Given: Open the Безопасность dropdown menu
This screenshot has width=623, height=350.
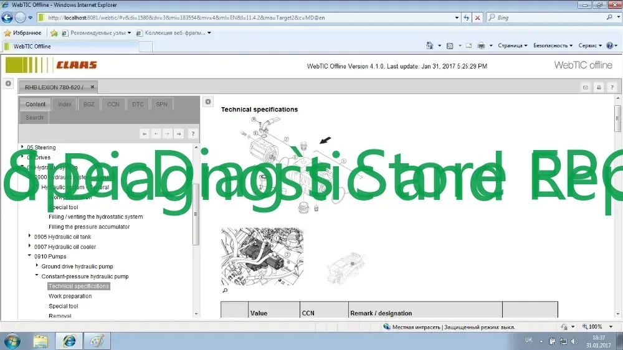Looking at the screenshot, I should [553, 45].
